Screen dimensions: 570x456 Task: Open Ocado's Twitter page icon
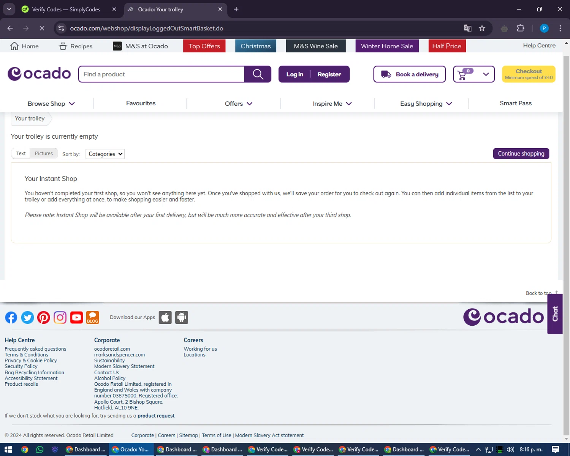[27, 317]
